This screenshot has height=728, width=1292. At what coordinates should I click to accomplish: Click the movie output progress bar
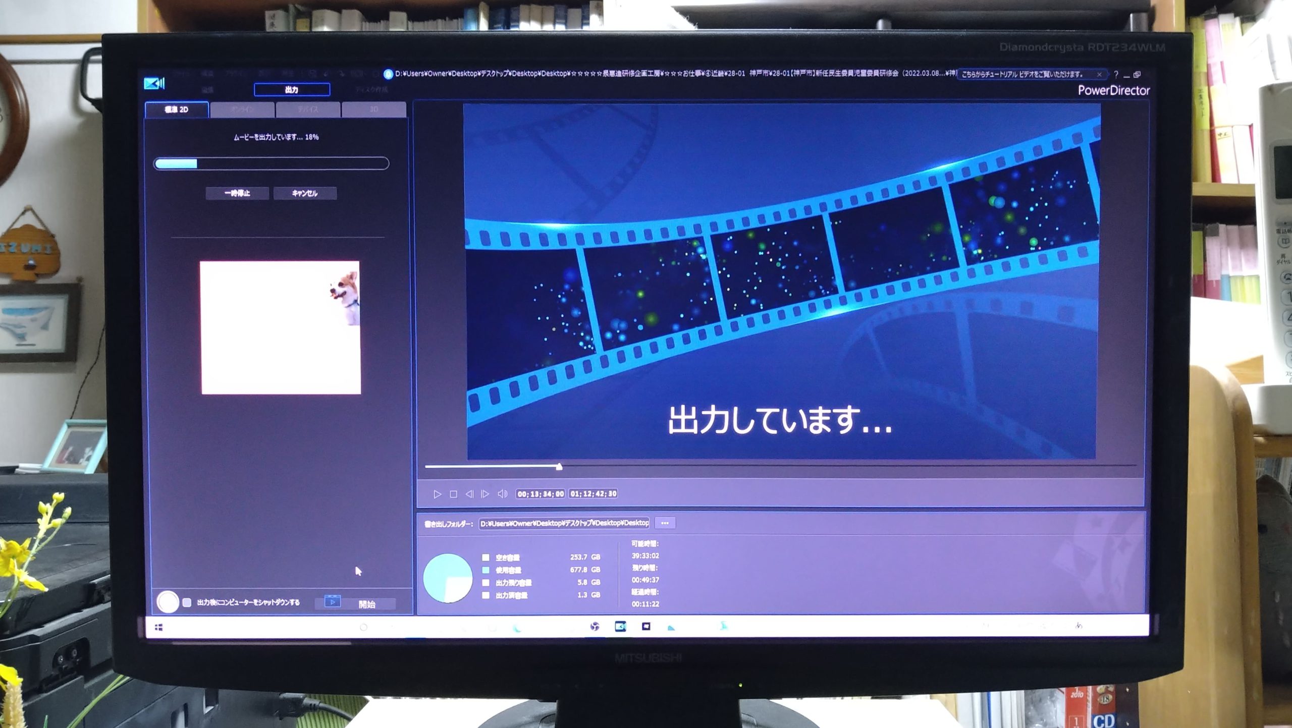click(x=271, y=163)
